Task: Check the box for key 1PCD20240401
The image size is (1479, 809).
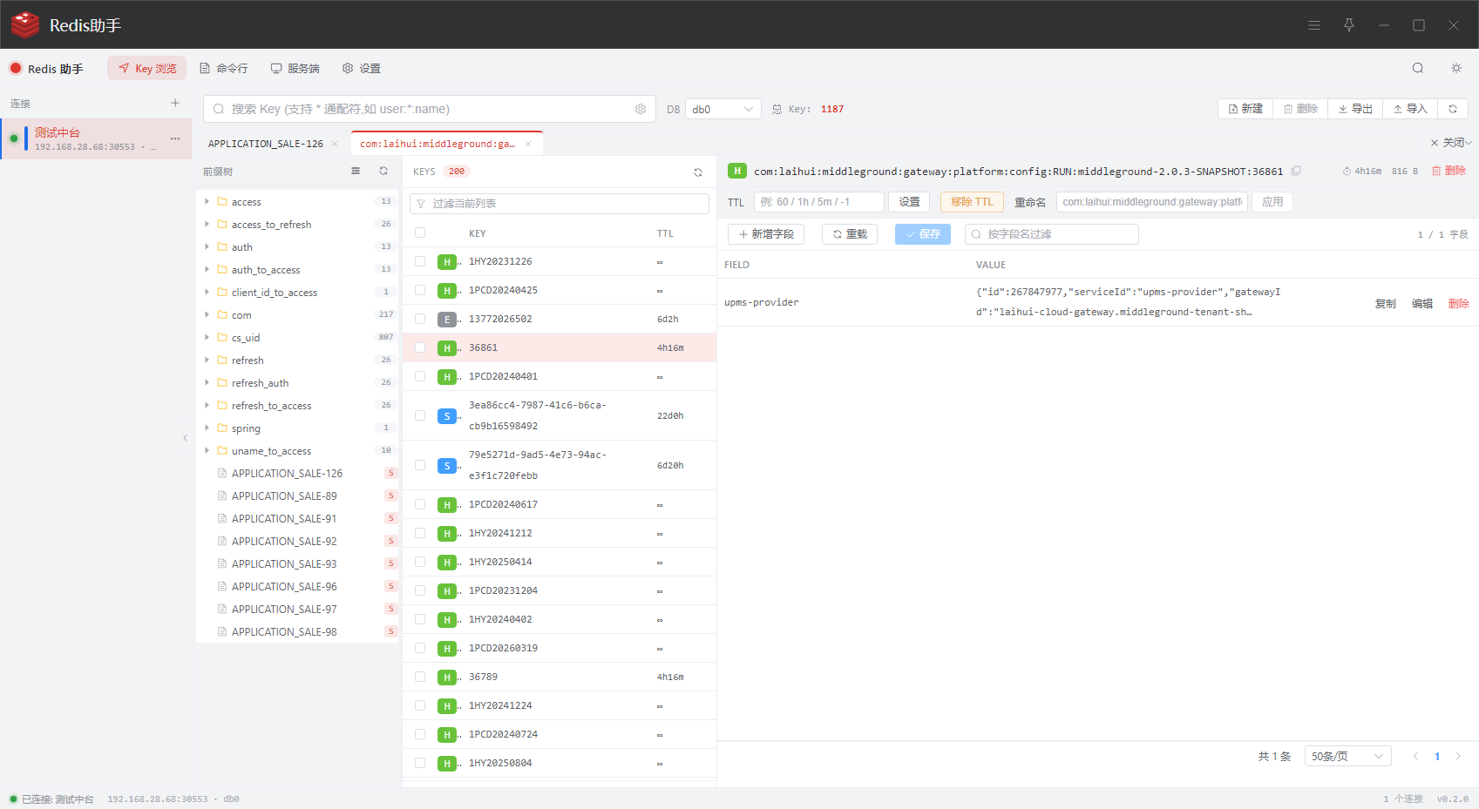Action: click(420, 376)
